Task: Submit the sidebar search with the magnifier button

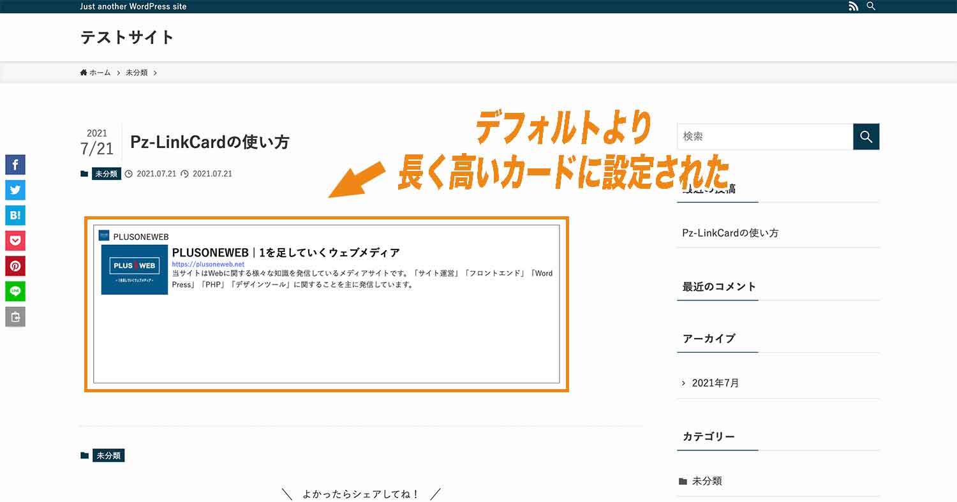Action: point(866,137)
